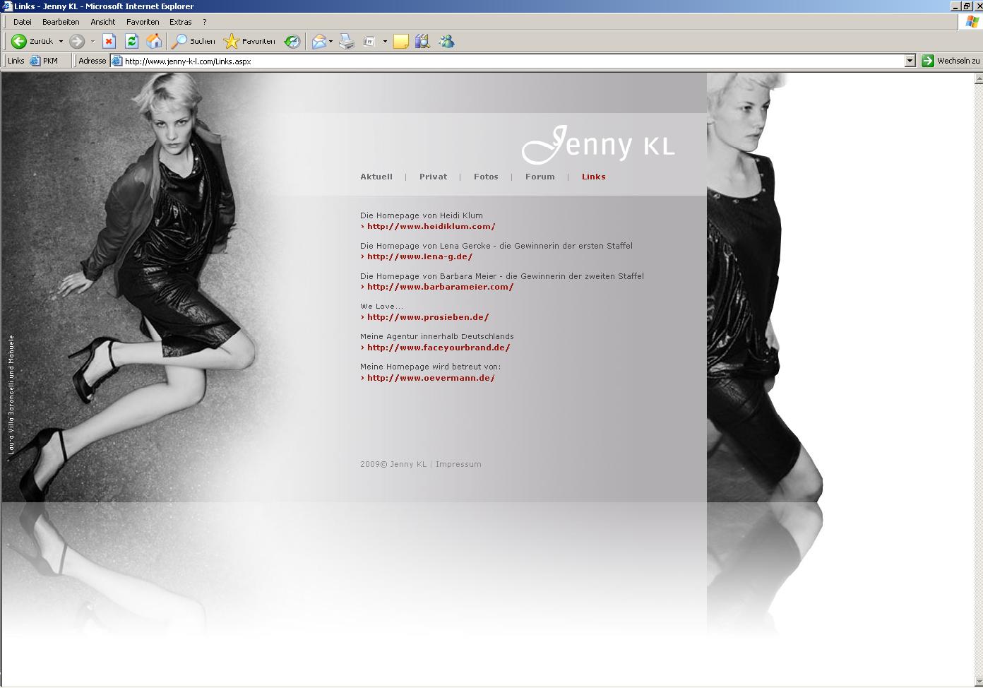
Task: Switch to the Fotos page tab
Action: [486, 177]
